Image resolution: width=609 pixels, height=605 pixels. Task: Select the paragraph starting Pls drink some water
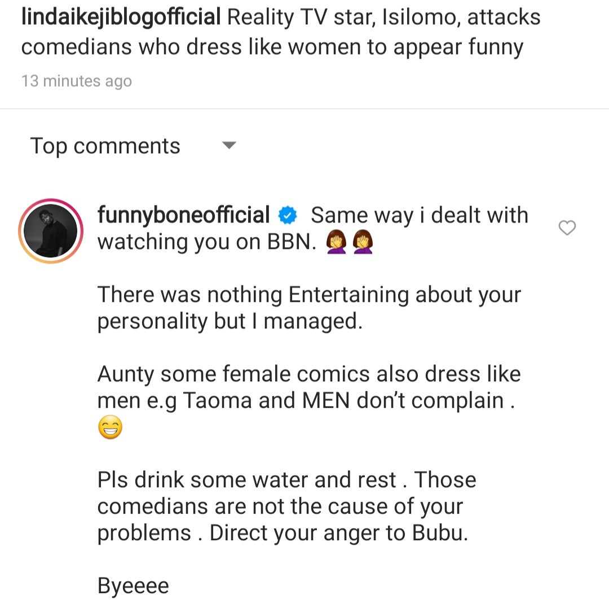[x=286, y=506]
